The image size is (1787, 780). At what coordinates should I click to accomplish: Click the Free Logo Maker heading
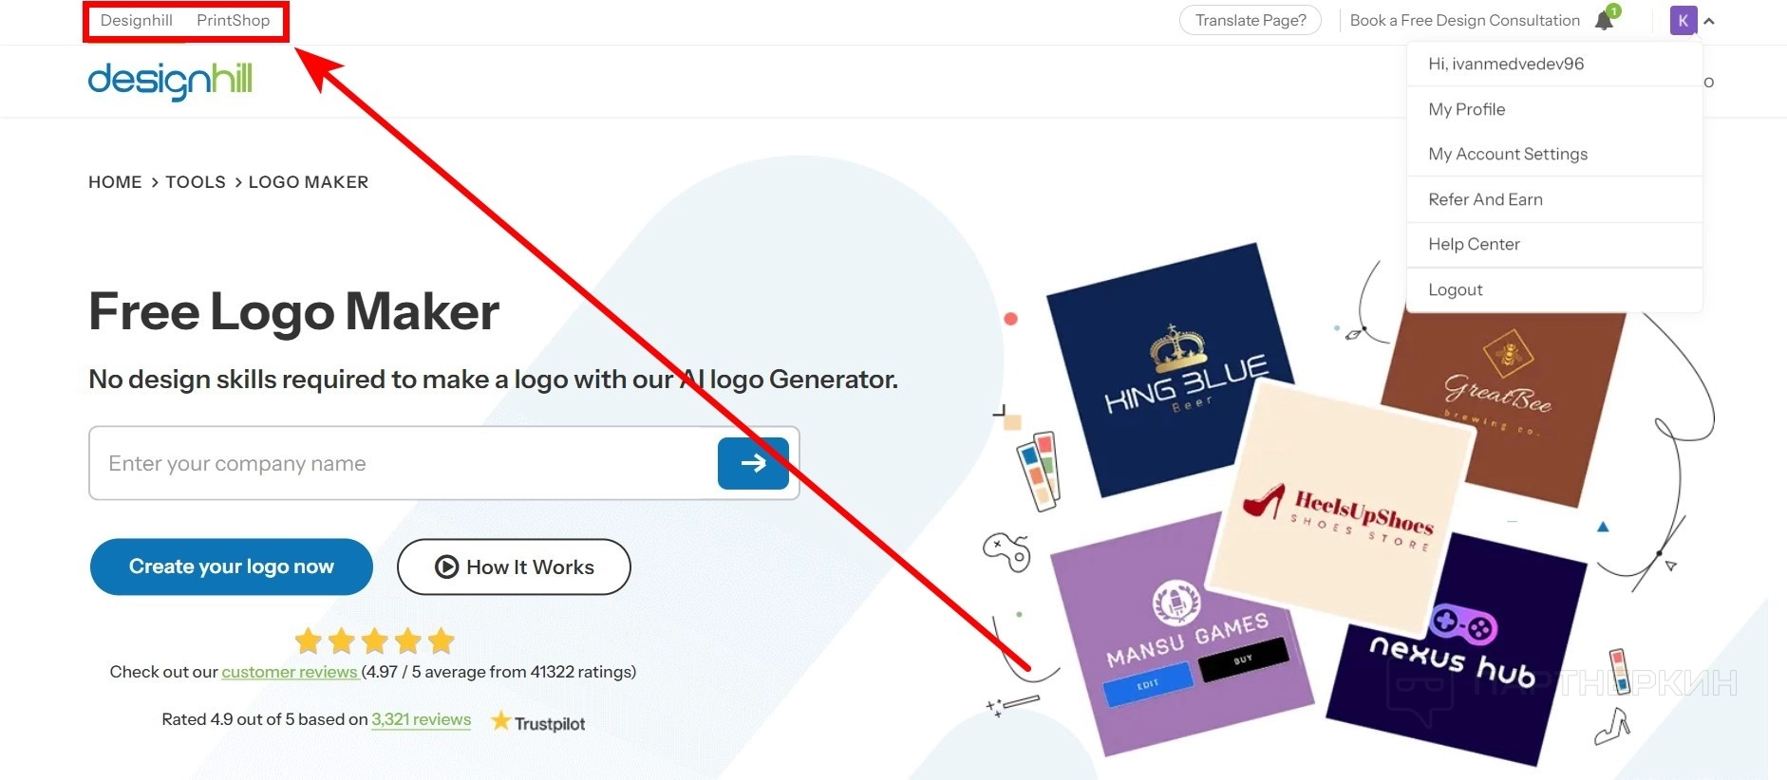pyautogui.click(x=294, y=311)
